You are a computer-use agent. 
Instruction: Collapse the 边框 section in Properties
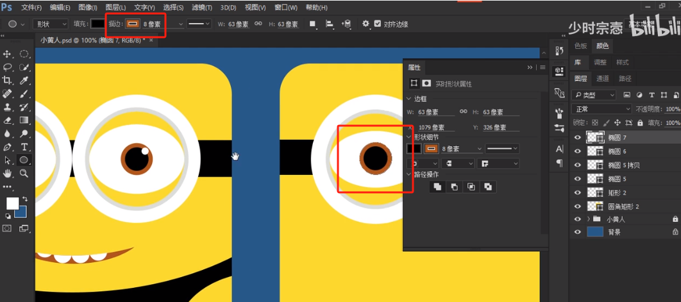(409, 99)
